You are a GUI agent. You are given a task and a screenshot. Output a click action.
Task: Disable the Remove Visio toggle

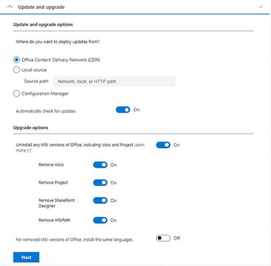point(100,165)
